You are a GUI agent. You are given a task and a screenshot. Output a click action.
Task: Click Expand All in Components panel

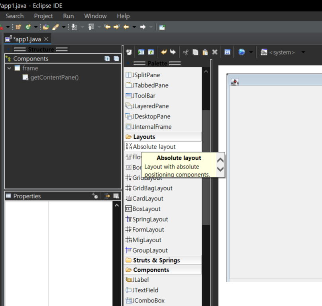point(107,59)
